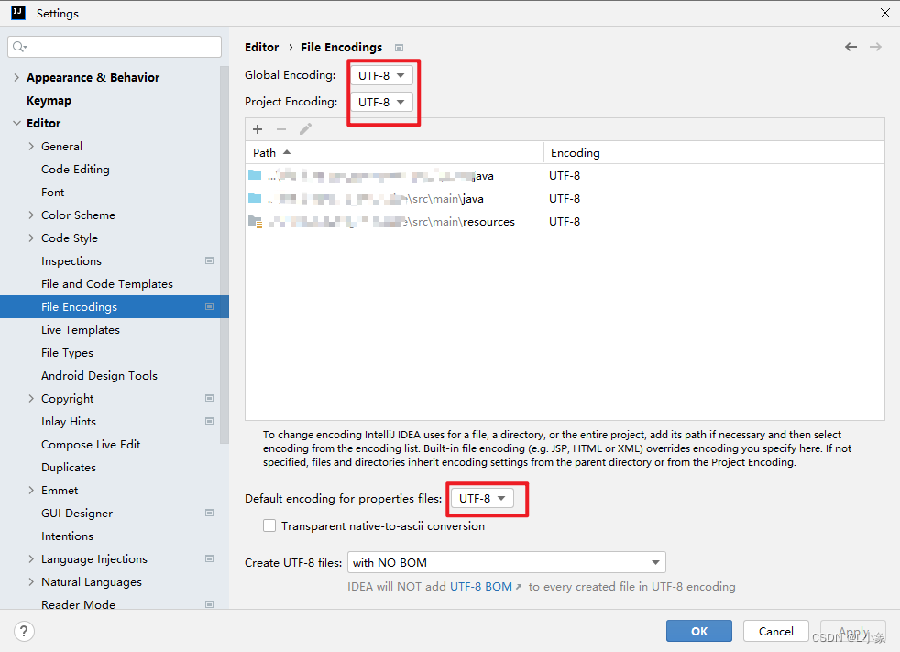Enable Transparent native-to-ascii conversion checkbox
The height and width of the screenshot is (652, 900).
tap(269, 525)
